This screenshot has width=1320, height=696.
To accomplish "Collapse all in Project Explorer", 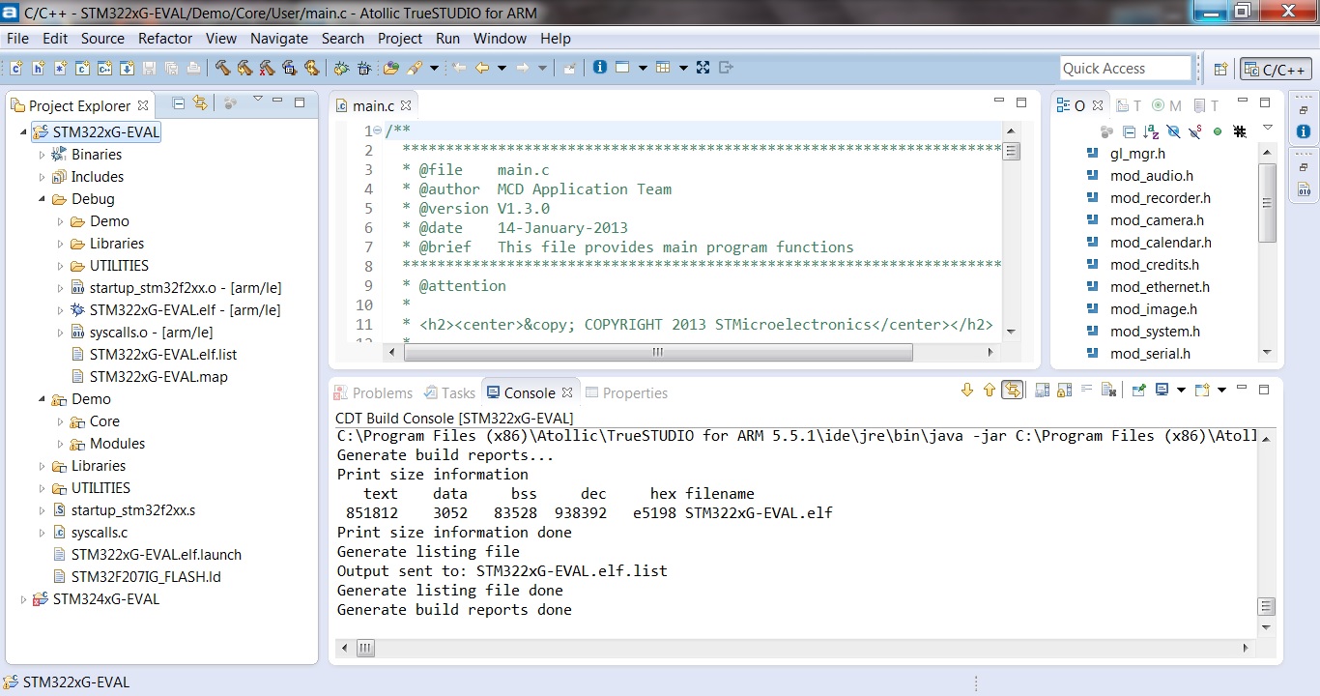I will click(x=179, y=103).
